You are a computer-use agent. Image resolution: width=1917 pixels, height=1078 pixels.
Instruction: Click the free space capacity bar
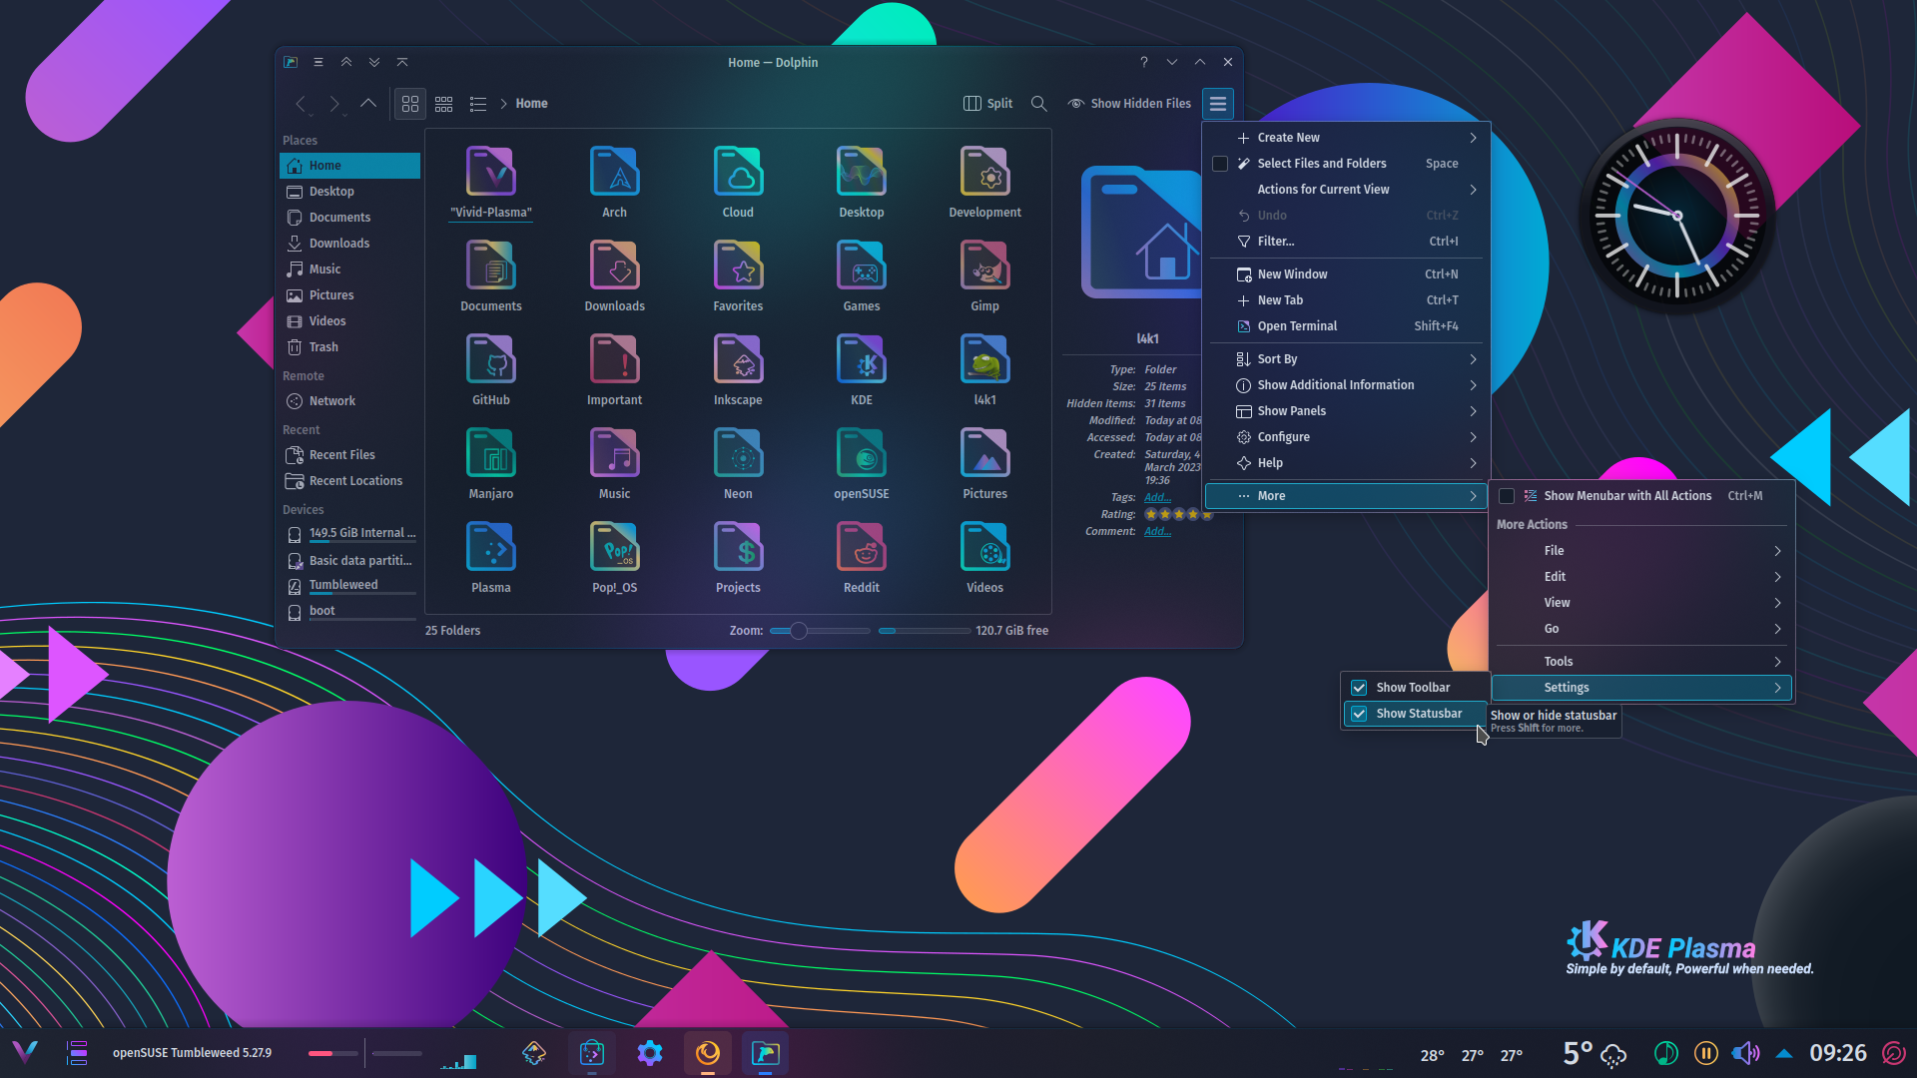point(924,631)
